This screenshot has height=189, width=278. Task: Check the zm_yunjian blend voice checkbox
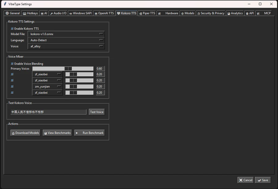pos(12,86)
